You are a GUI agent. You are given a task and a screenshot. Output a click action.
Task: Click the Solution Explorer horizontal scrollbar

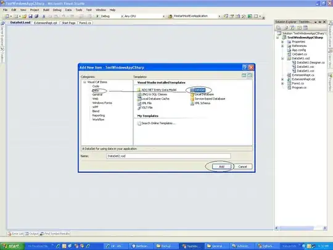coord(300,228)
